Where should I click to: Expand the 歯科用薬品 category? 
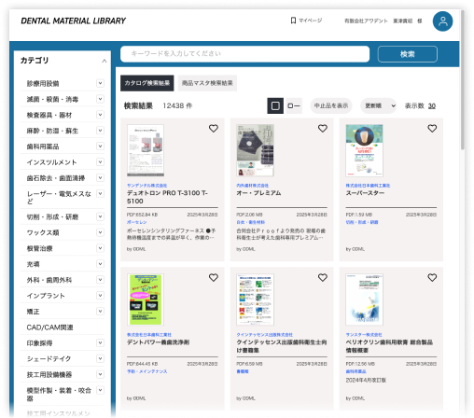pos(100,146)
